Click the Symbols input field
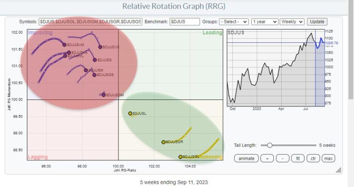The width and height of the screenshot is (354, 187). tap(91, 22)
